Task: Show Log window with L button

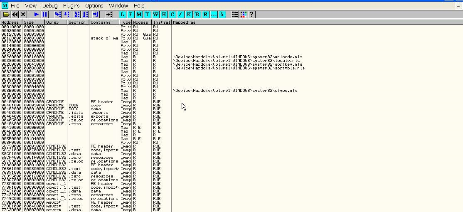Action: click(123, 15)
